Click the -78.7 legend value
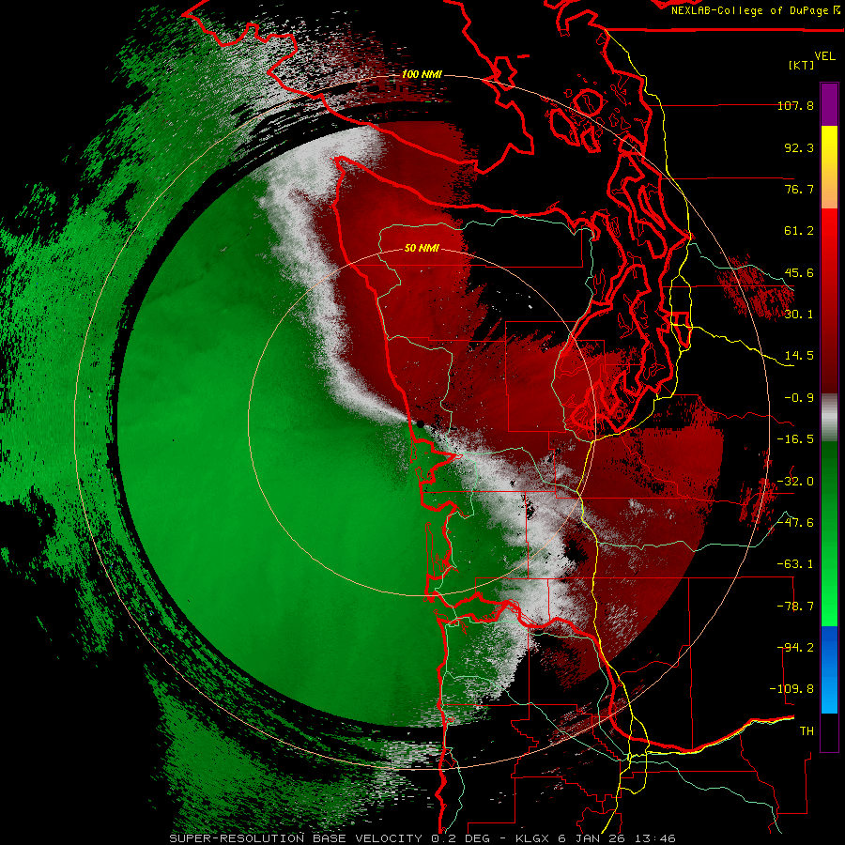Screen dimensions: 845x845 coord(795,607)
